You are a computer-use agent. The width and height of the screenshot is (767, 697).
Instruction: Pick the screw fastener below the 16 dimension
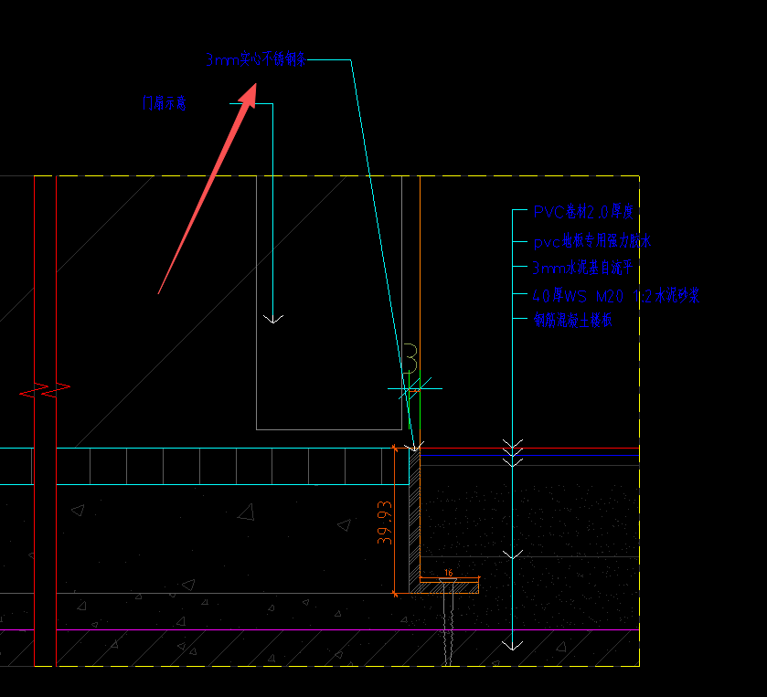(448, 621)
